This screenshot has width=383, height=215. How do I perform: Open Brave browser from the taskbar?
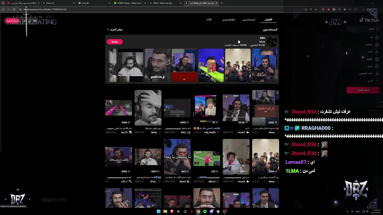[172, 211]
